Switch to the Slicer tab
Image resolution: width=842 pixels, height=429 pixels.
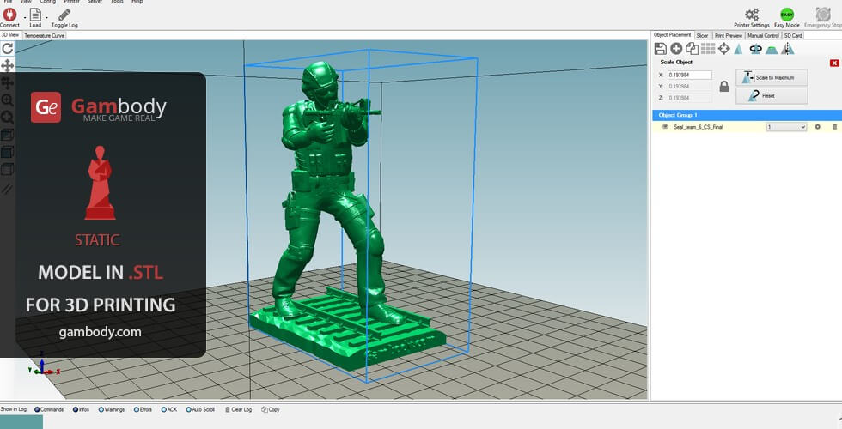coord(702,35)
